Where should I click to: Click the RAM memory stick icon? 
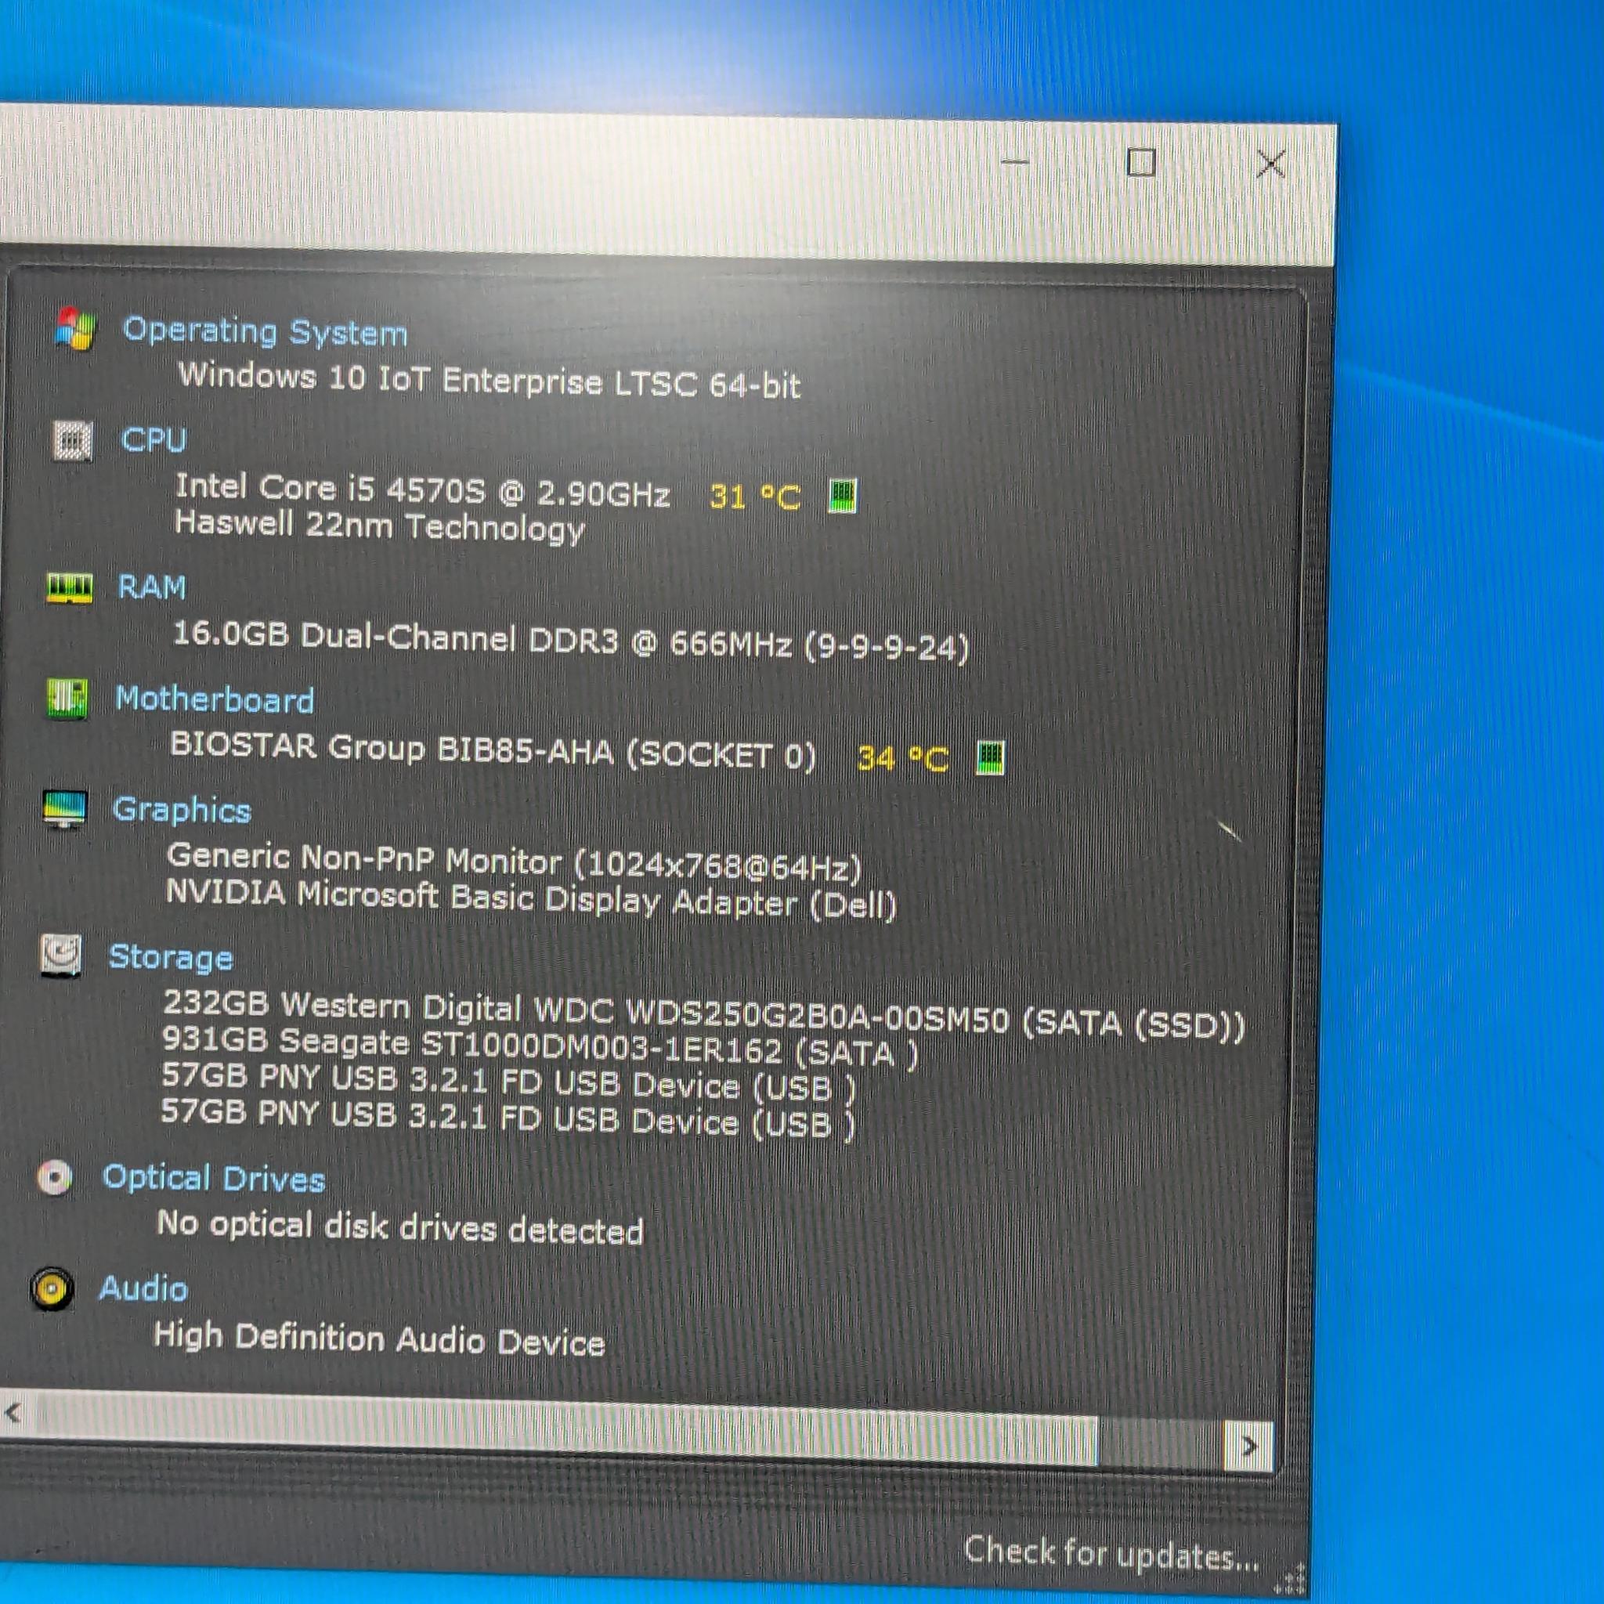click(70, 588)
